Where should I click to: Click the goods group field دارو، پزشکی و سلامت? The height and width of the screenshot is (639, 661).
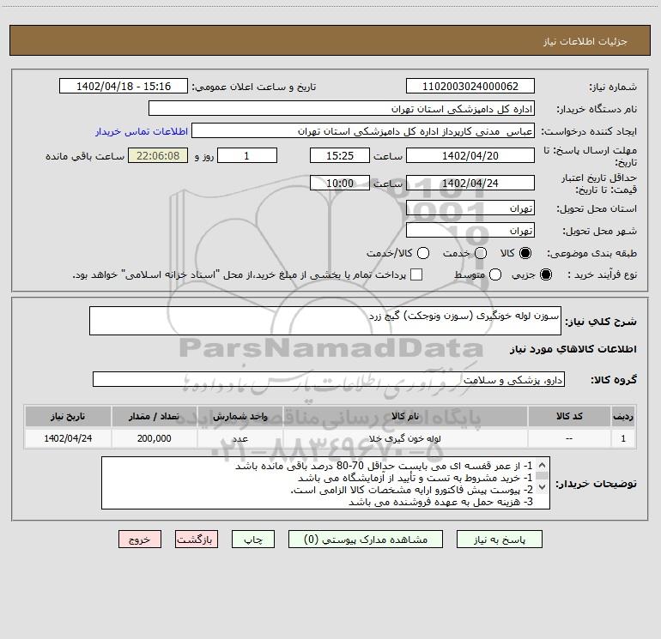pos(329,379)
